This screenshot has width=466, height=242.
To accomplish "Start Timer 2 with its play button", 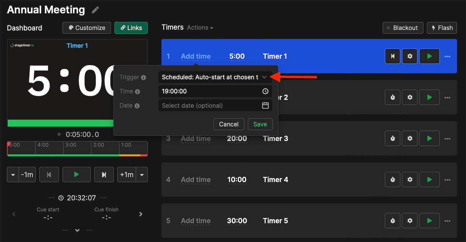I will [x=429, y=97].
